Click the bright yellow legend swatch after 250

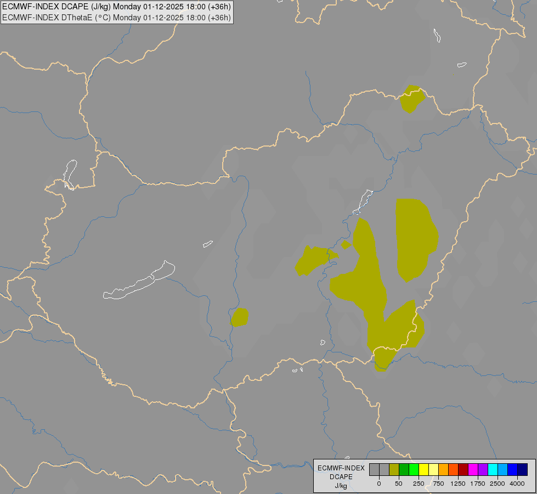click(423, 470)
